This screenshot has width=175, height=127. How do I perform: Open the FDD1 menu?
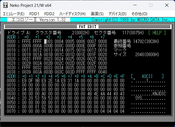pyautogui.click(x=34, y=14)
